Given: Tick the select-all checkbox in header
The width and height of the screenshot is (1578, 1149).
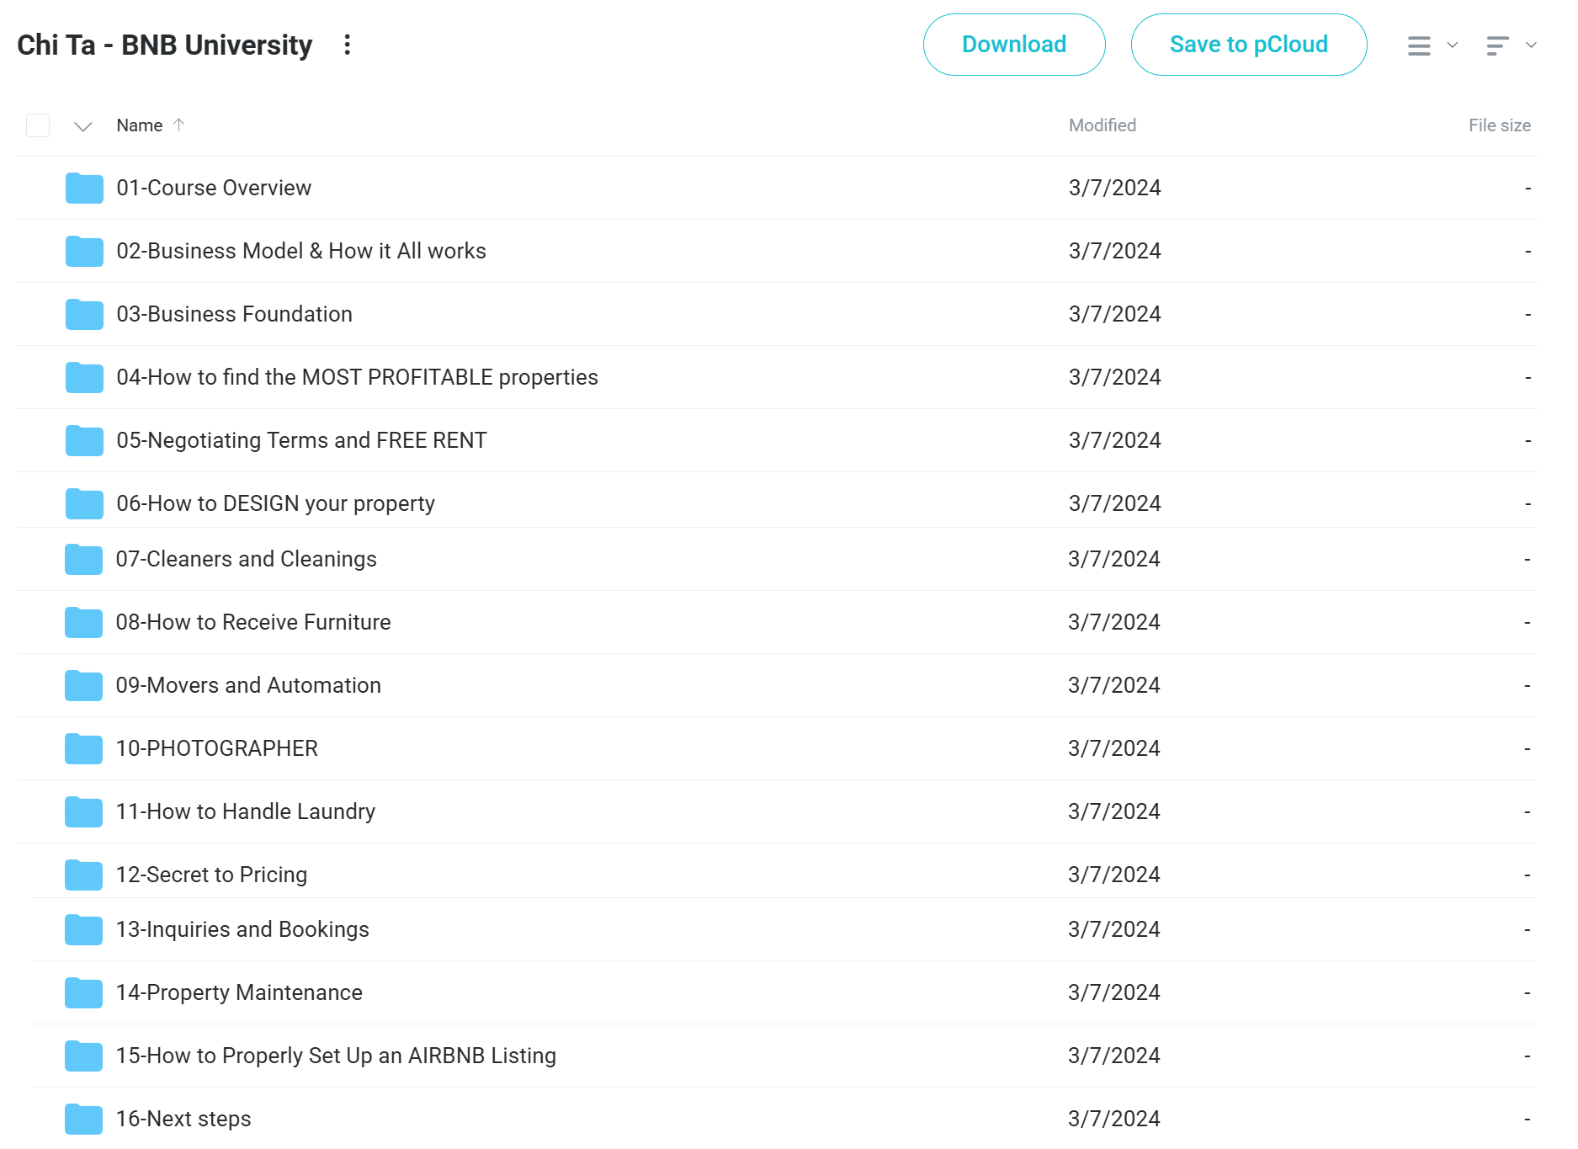Looking at the screenshot, I should [x=38, y=125].
